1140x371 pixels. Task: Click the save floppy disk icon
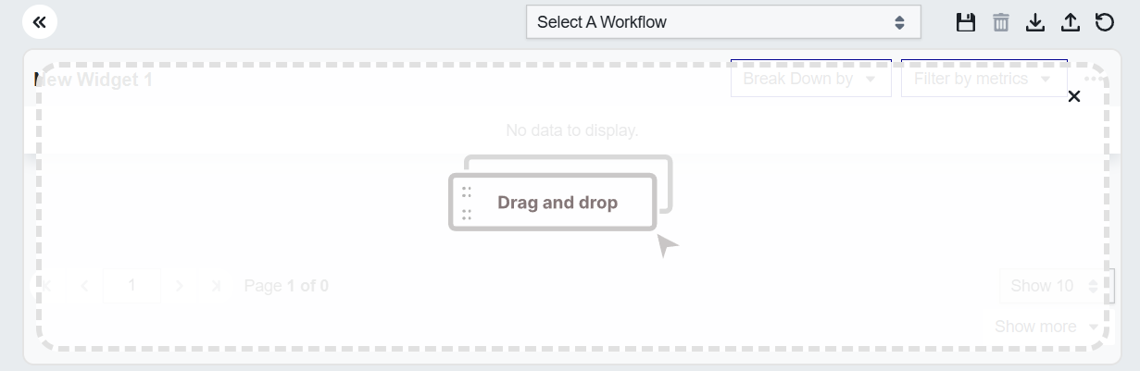pyautogui.click(x=966, y=22)
